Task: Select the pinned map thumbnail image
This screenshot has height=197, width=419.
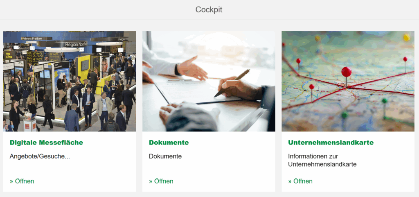Action: (x=348, y=81)
